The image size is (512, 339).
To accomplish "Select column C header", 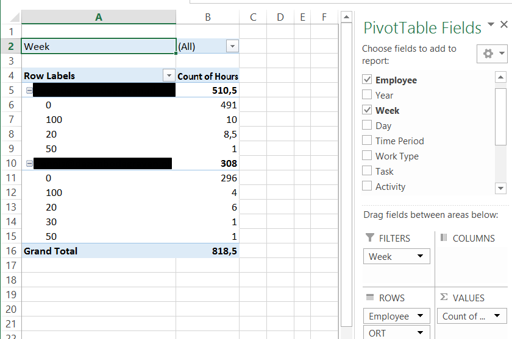I will tap(253, 17).
